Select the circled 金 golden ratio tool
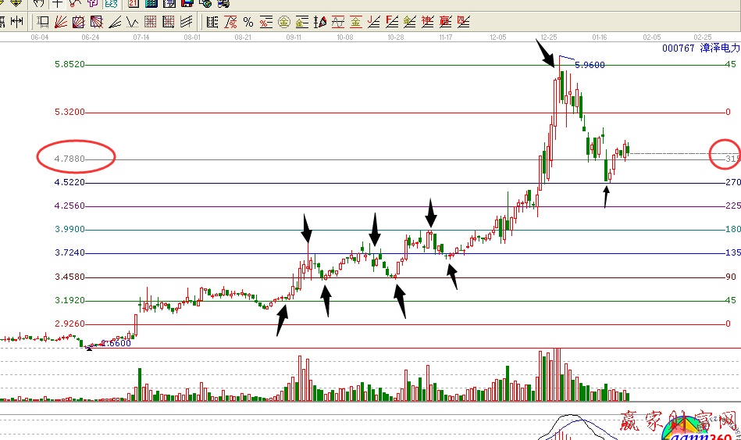 pos(284,22)
